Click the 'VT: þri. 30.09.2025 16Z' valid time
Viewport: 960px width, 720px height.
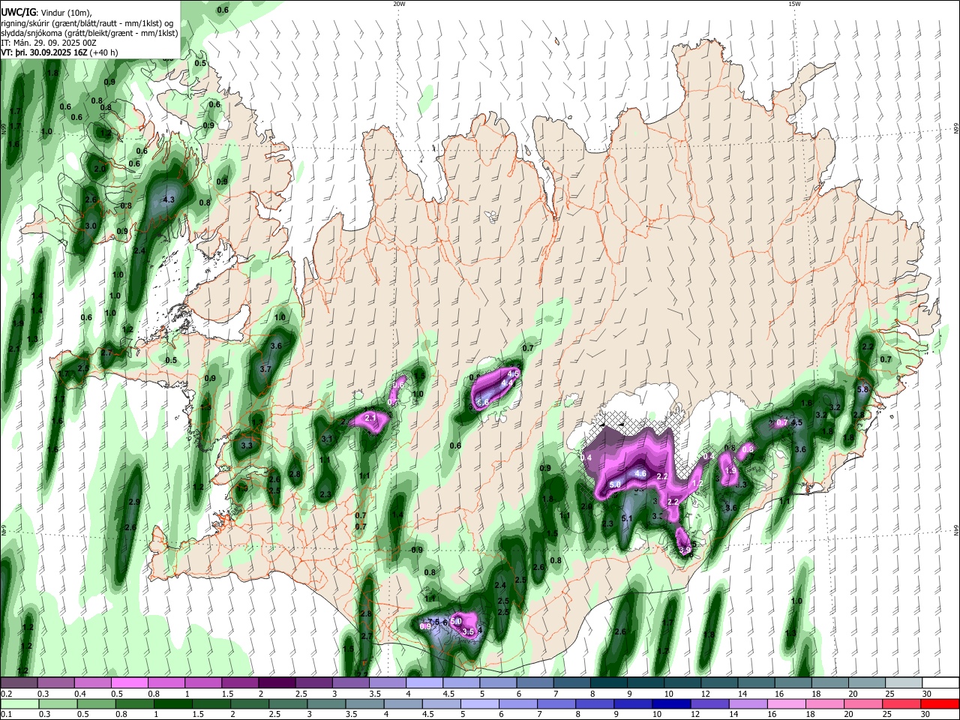tap(44, 52)
